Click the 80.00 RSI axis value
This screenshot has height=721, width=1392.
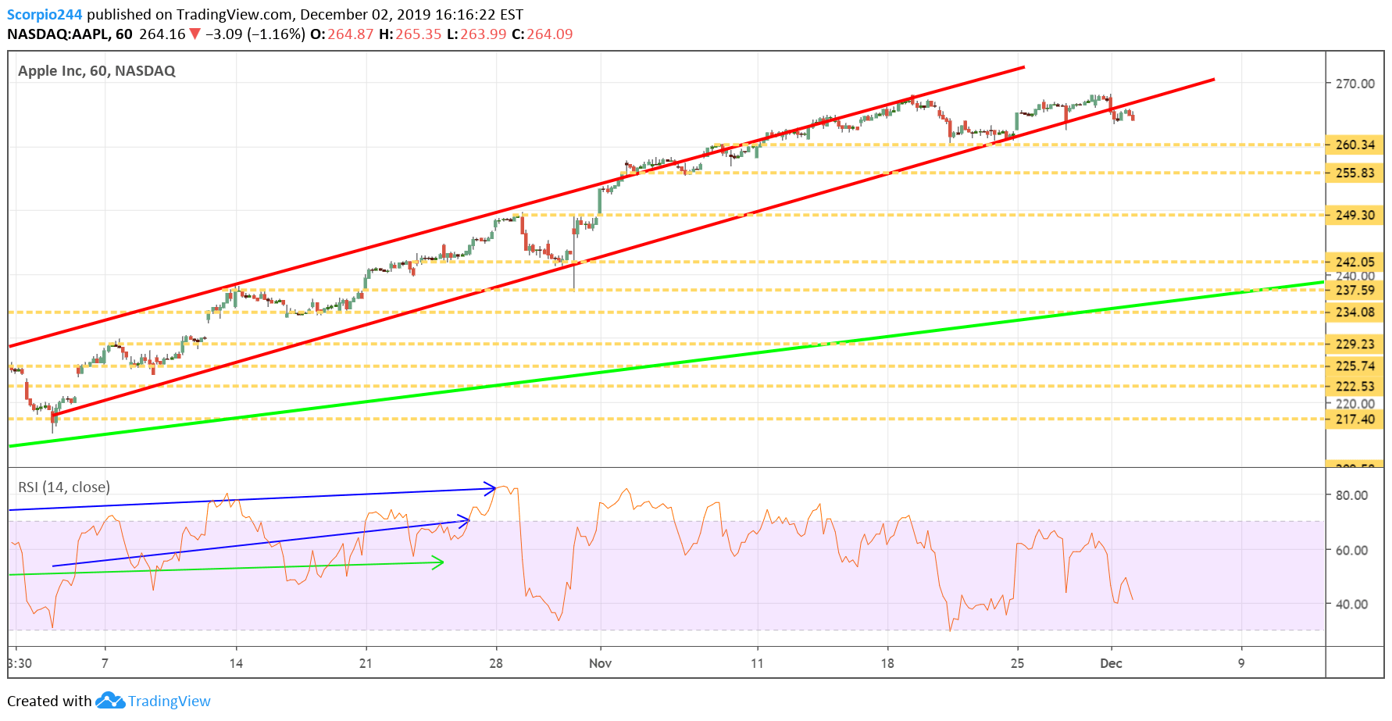pos(1351,495)
